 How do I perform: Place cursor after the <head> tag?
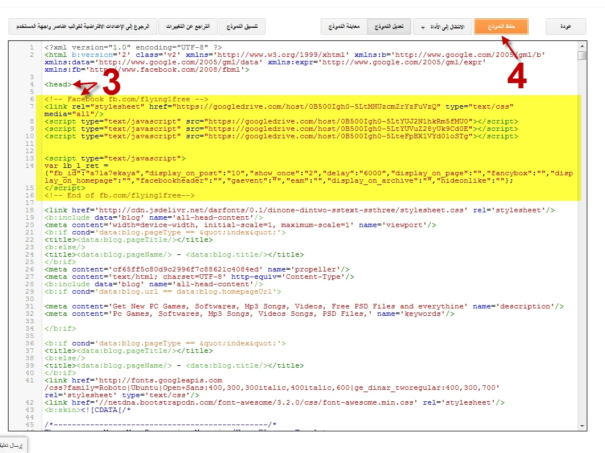pyautogui.click(x=73, y=84)
